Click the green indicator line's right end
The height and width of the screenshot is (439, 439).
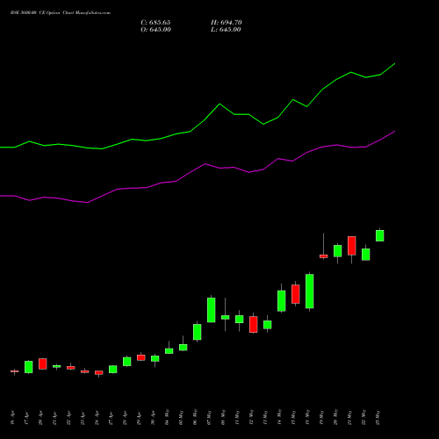394,63
